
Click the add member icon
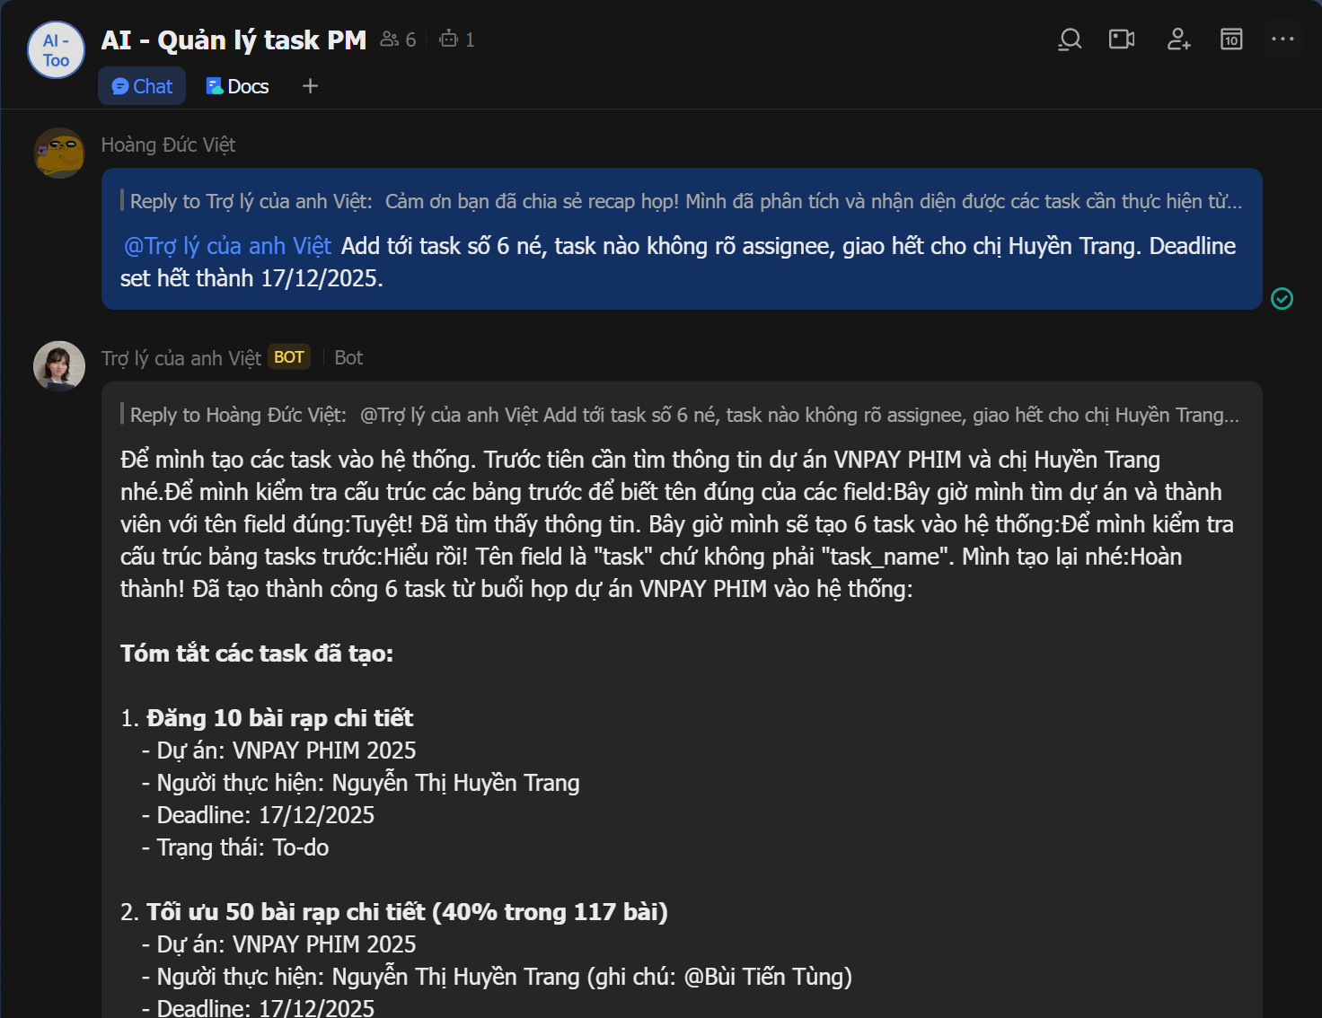click(1177, 39)
